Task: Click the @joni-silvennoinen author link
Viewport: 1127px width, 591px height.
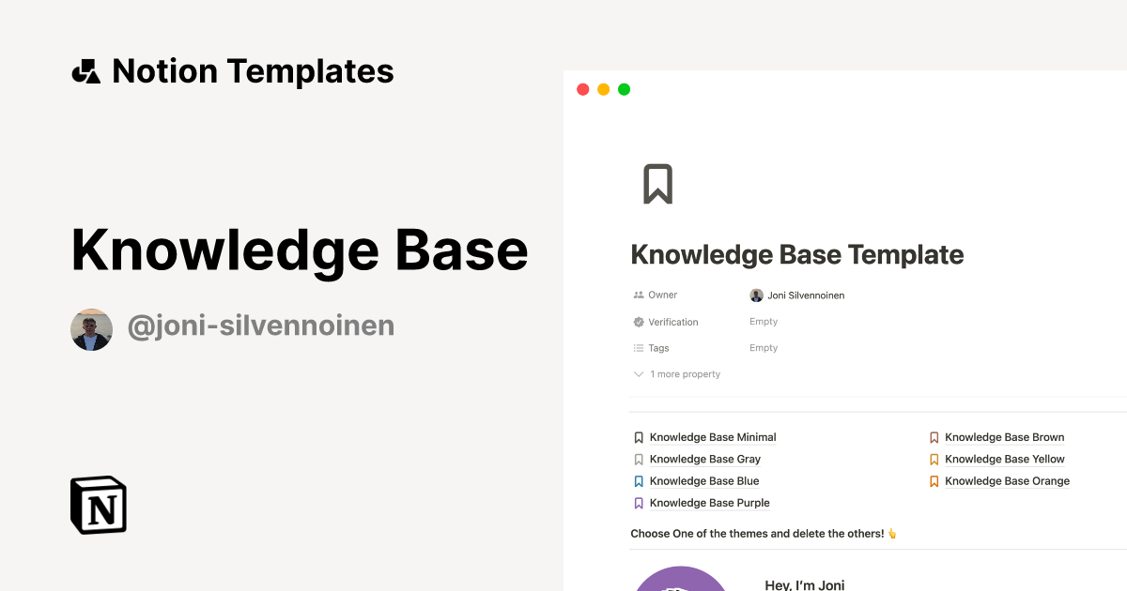Action: (261, 326)
